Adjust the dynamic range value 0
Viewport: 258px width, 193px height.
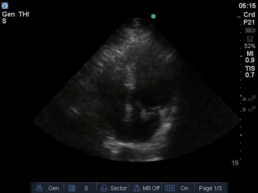coord(86,188)
